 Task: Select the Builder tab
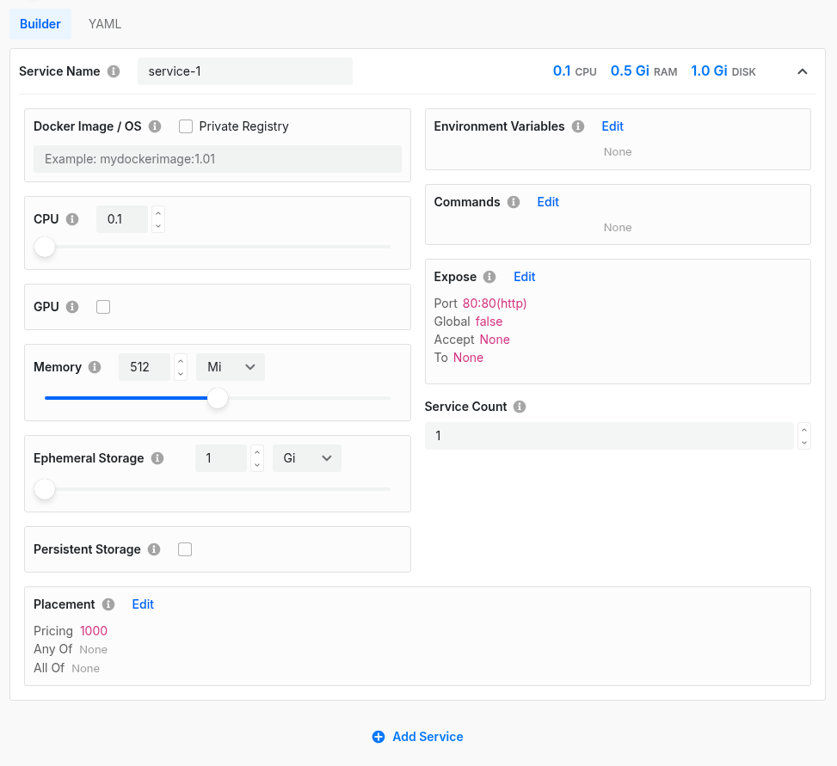coord(40,23)
